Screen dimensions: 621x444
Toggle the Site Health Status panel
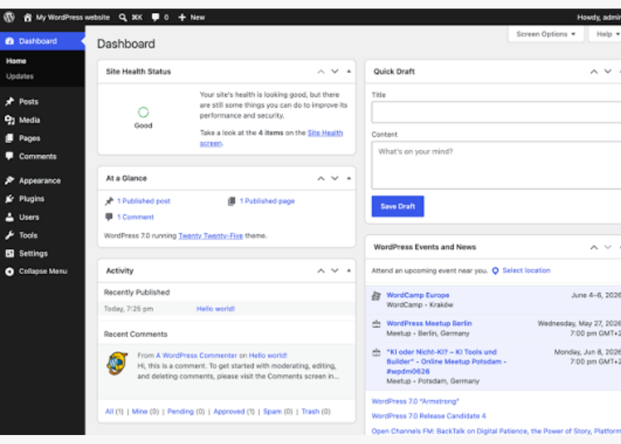pos(349,71)
